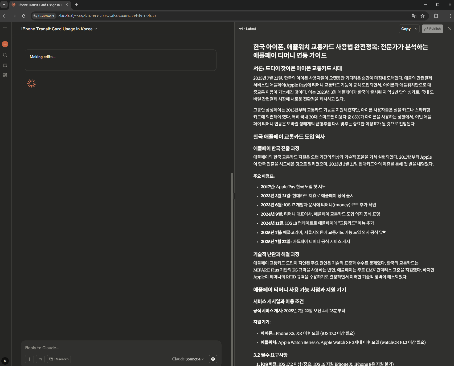Screen dimensions: 454x366
Task: Open the chats list icon in sidebar
Action: pos(5,55)
